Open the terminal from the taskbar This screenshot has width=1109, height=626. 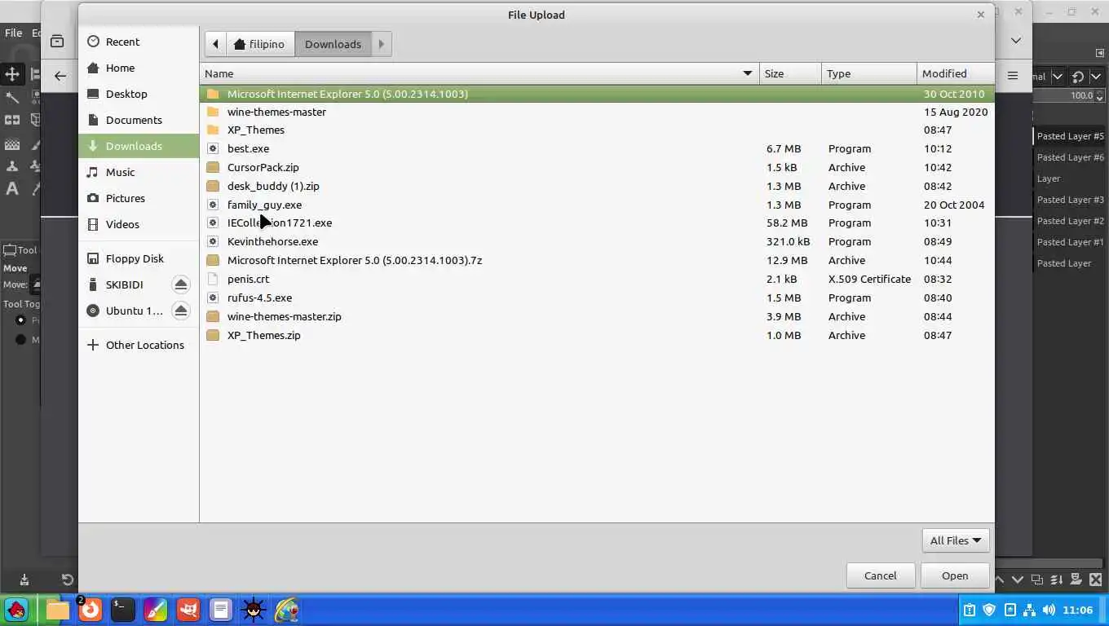(122, 610)
